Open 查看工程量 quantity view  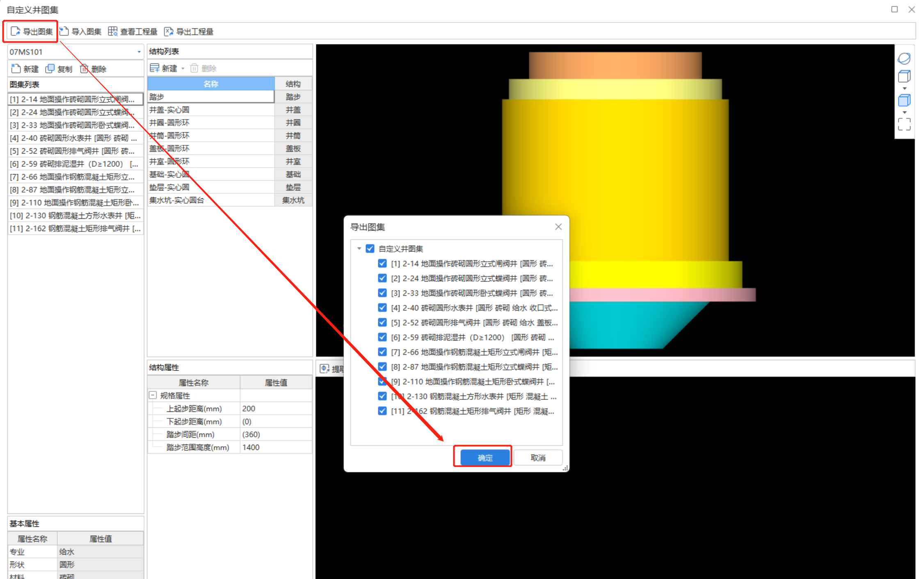coord(133,32)
